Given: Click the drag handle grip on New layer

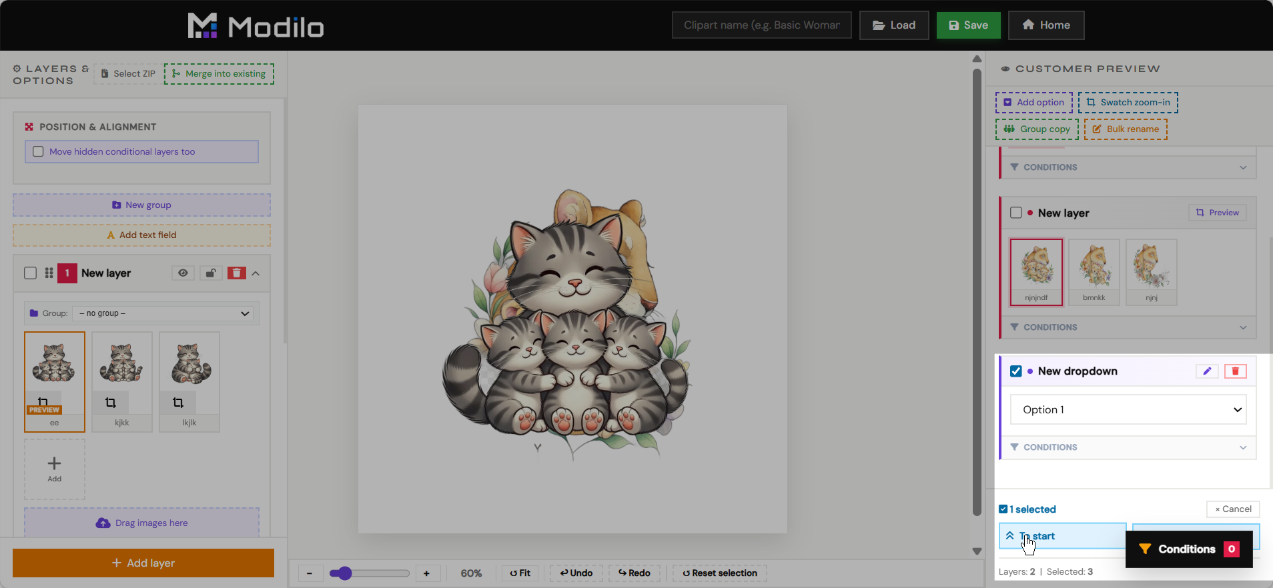Looking at the screenshot, I should pyautogui.click(x=49, y=273).
